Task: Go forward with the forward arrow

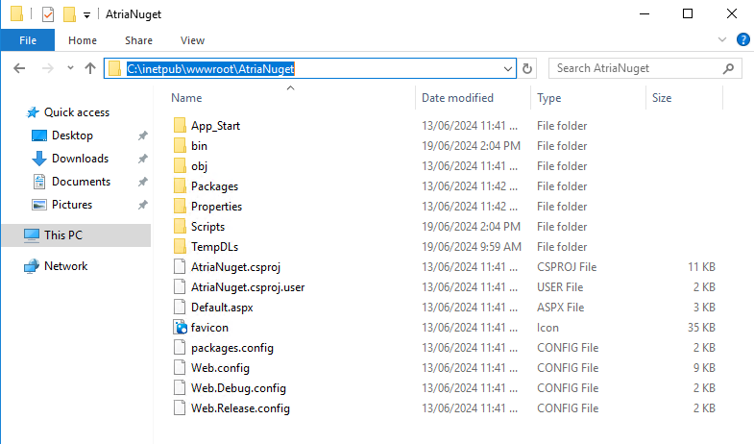Action: [48, 68]
